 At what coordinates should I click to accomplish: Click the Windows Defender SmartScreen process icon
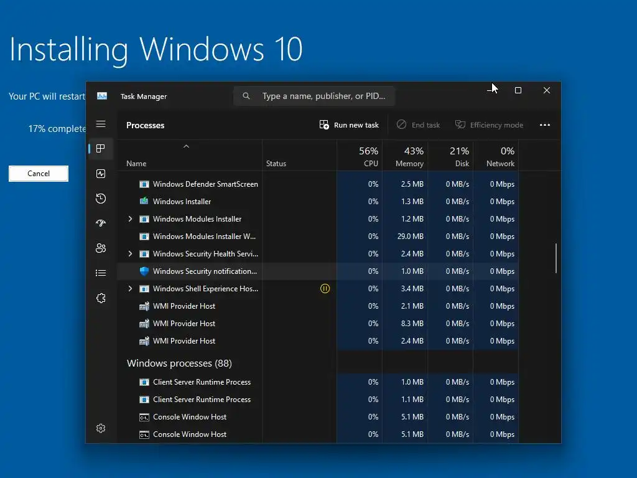pyautogui.click(x=144, y=184)
